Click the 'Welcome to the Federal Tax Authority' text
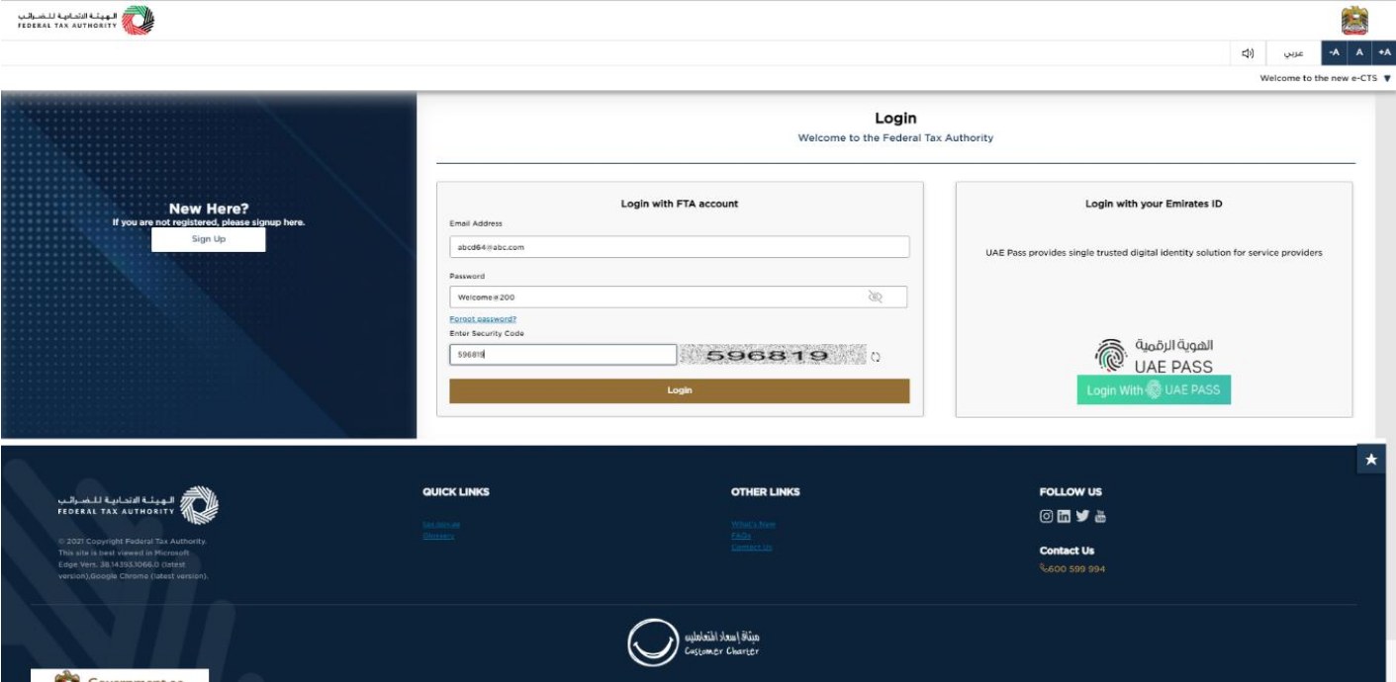 895,138
